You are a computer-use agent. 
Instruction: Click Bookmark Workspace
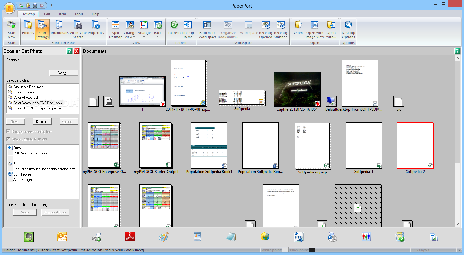tap(207, 29)
